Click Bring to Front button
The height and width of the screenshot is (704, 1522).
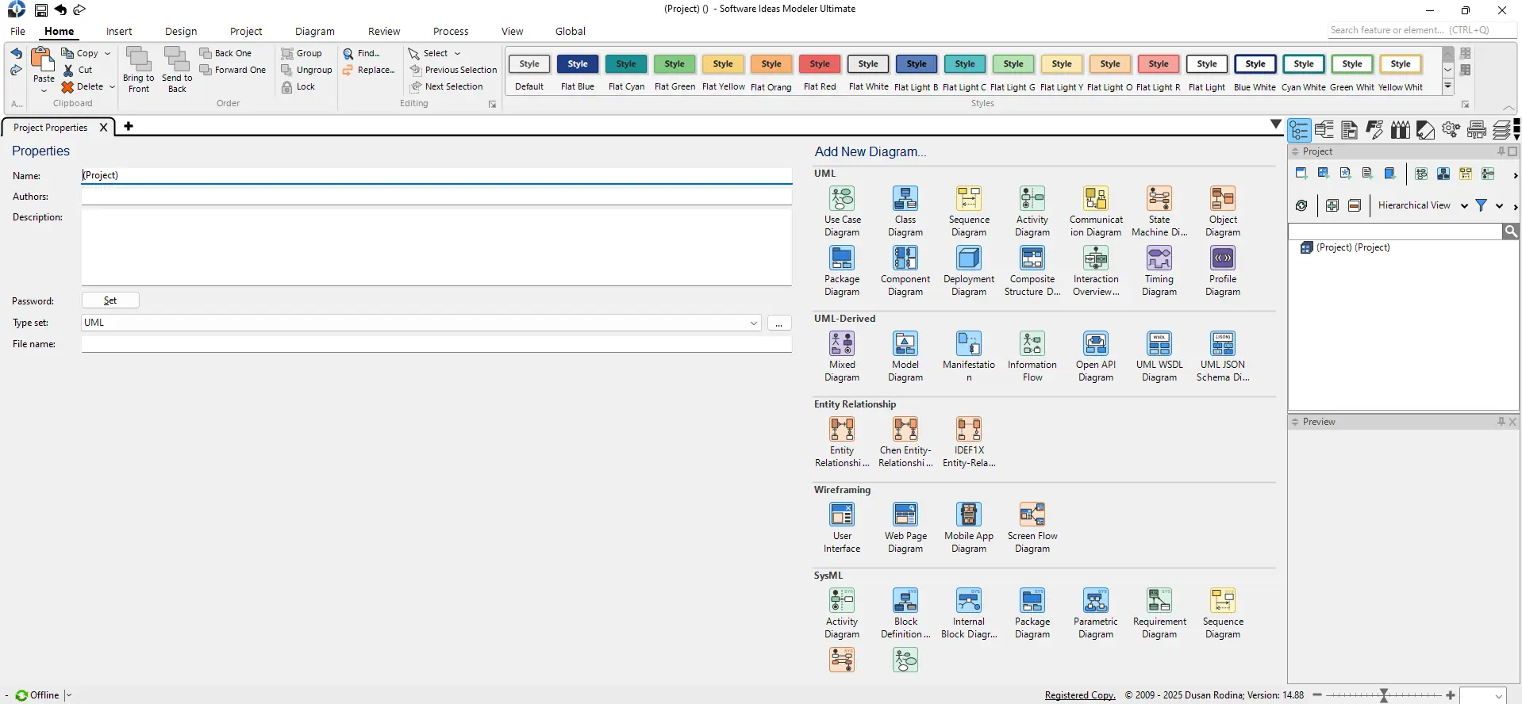pyautogui.click(x=139, y=70)
